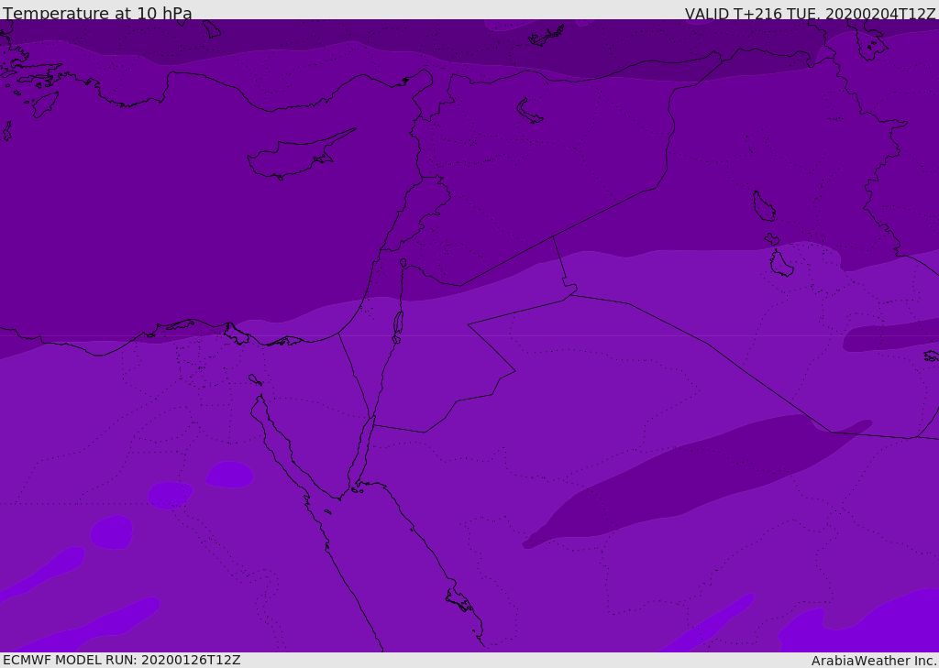Click the 'Temperature at 10 hPa' title
This screenshot has height=668, width=939.
97,13
